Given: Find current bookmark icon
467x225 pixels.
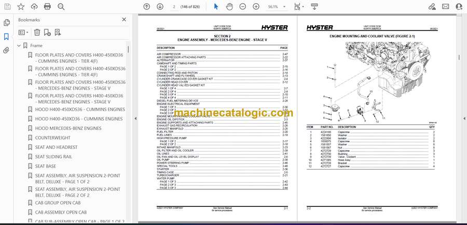Looking at the screenshot, I should [x=58, y=33].
